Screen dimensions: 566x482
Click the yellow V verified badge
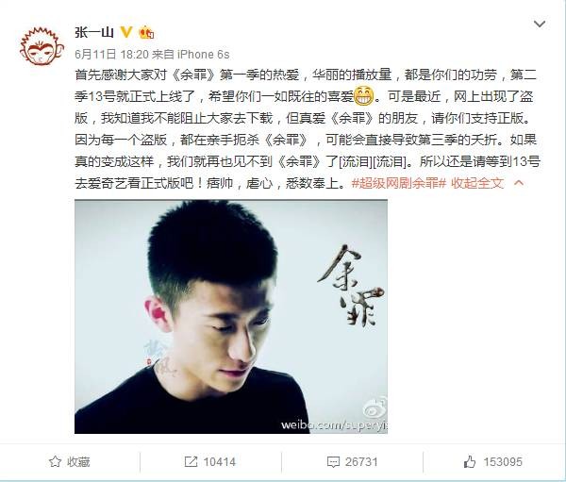[x=126, y=32]
